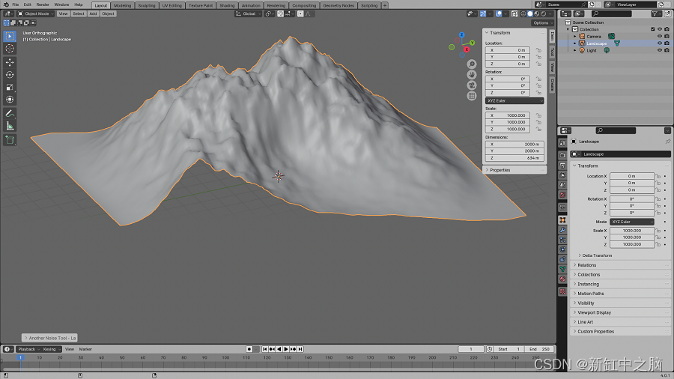Viewport: 674px width, 379px height.
Task: Pick the Add Cube tool
Action: pos(10,140)
